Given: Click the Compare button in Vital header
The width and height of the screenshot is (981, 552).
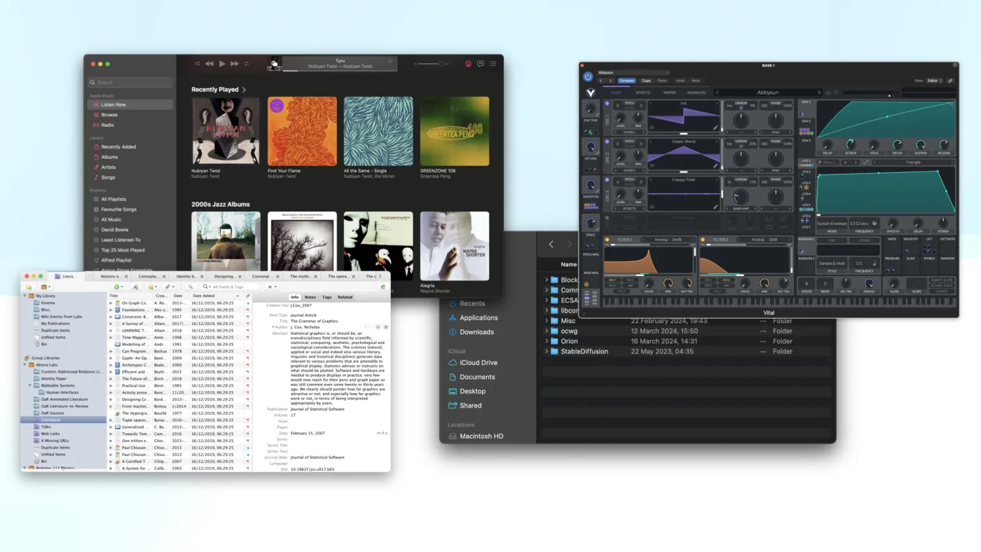Looking at the screenshot, I should click(626, 81).
